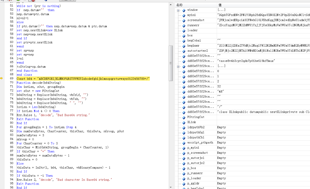
Task: Click line number 81 in the gutter
Action: pos(12,127)
